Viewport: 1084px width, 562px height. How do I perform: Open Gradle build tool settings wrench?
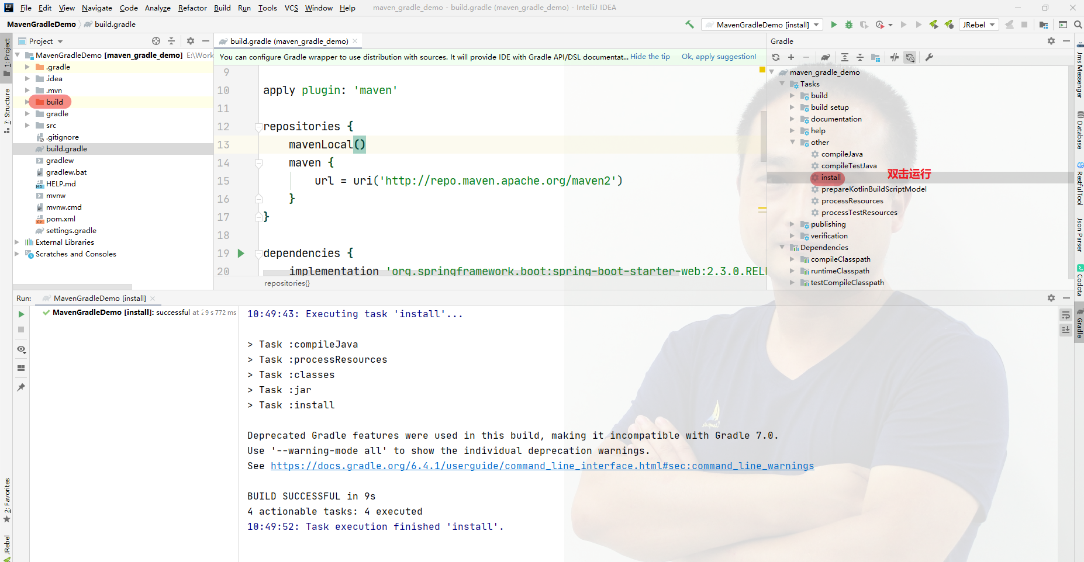[929, 57]
